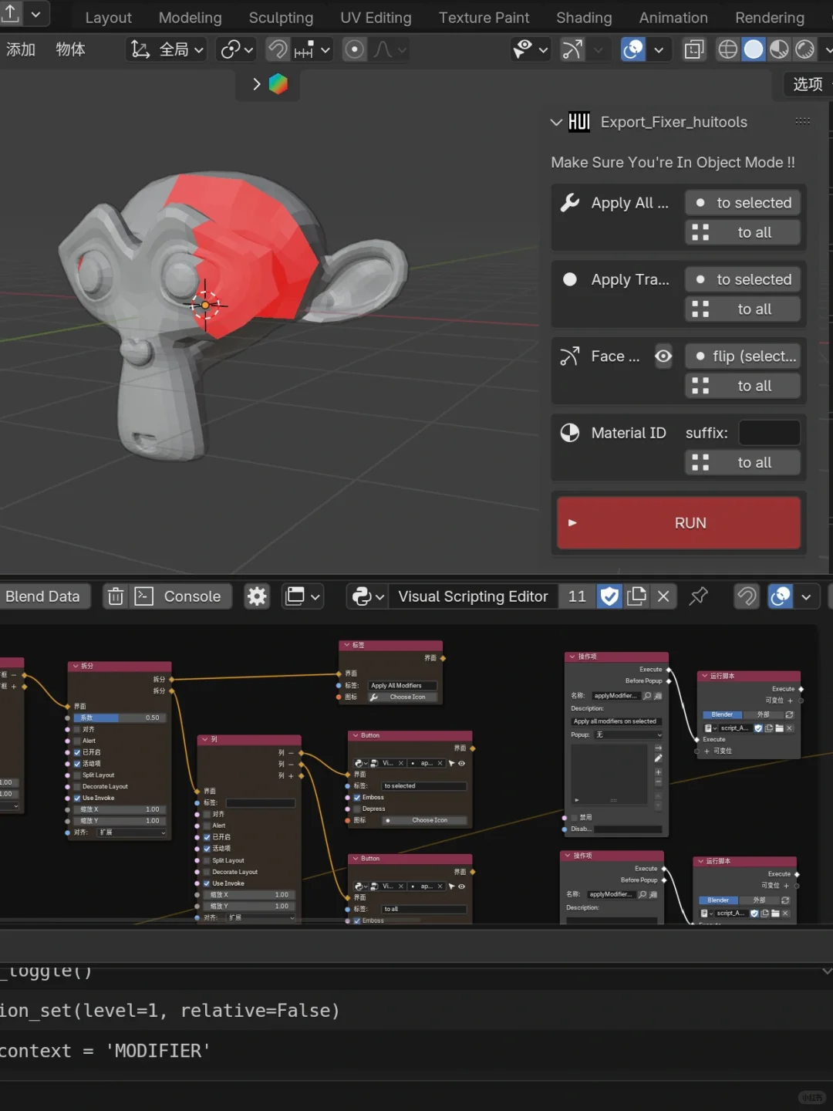The image size is (833, 1111).
Task: Toggle X-ray mode icon
Action: pos(694,50)
